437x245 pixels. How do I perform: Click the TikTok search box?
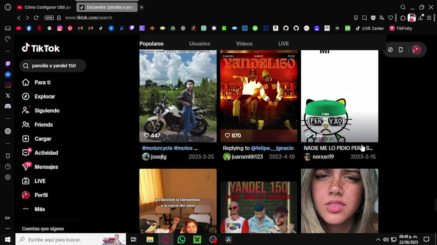(53, 66)
